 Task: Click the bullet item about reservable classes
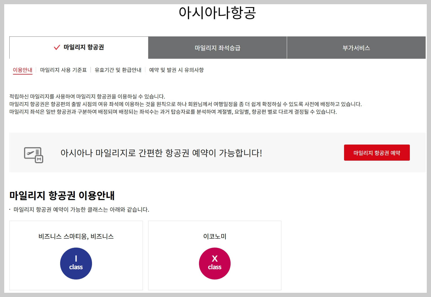point(80,210)
